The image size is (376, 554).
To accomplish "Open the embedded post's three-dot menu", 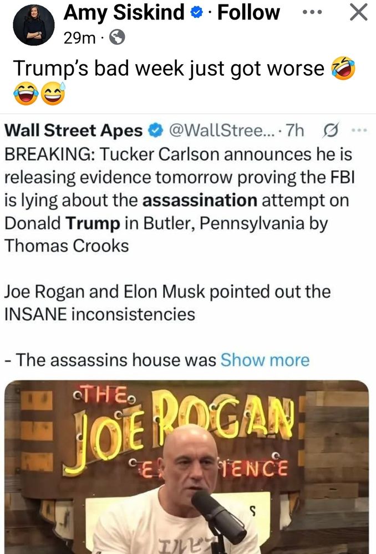I will click(x=359, y=131).
